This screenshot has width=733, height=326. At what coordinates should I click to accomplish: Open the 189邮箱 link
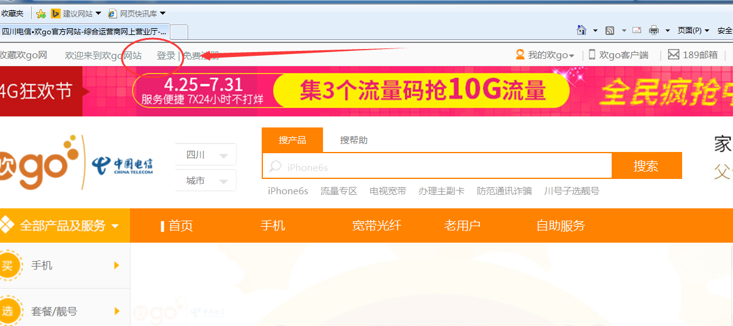coord(700,55)
